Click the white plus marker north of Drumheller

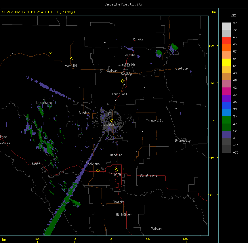(176, 108)
